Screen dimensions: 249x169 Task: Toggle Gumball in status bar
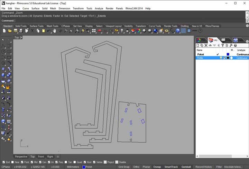186,167
